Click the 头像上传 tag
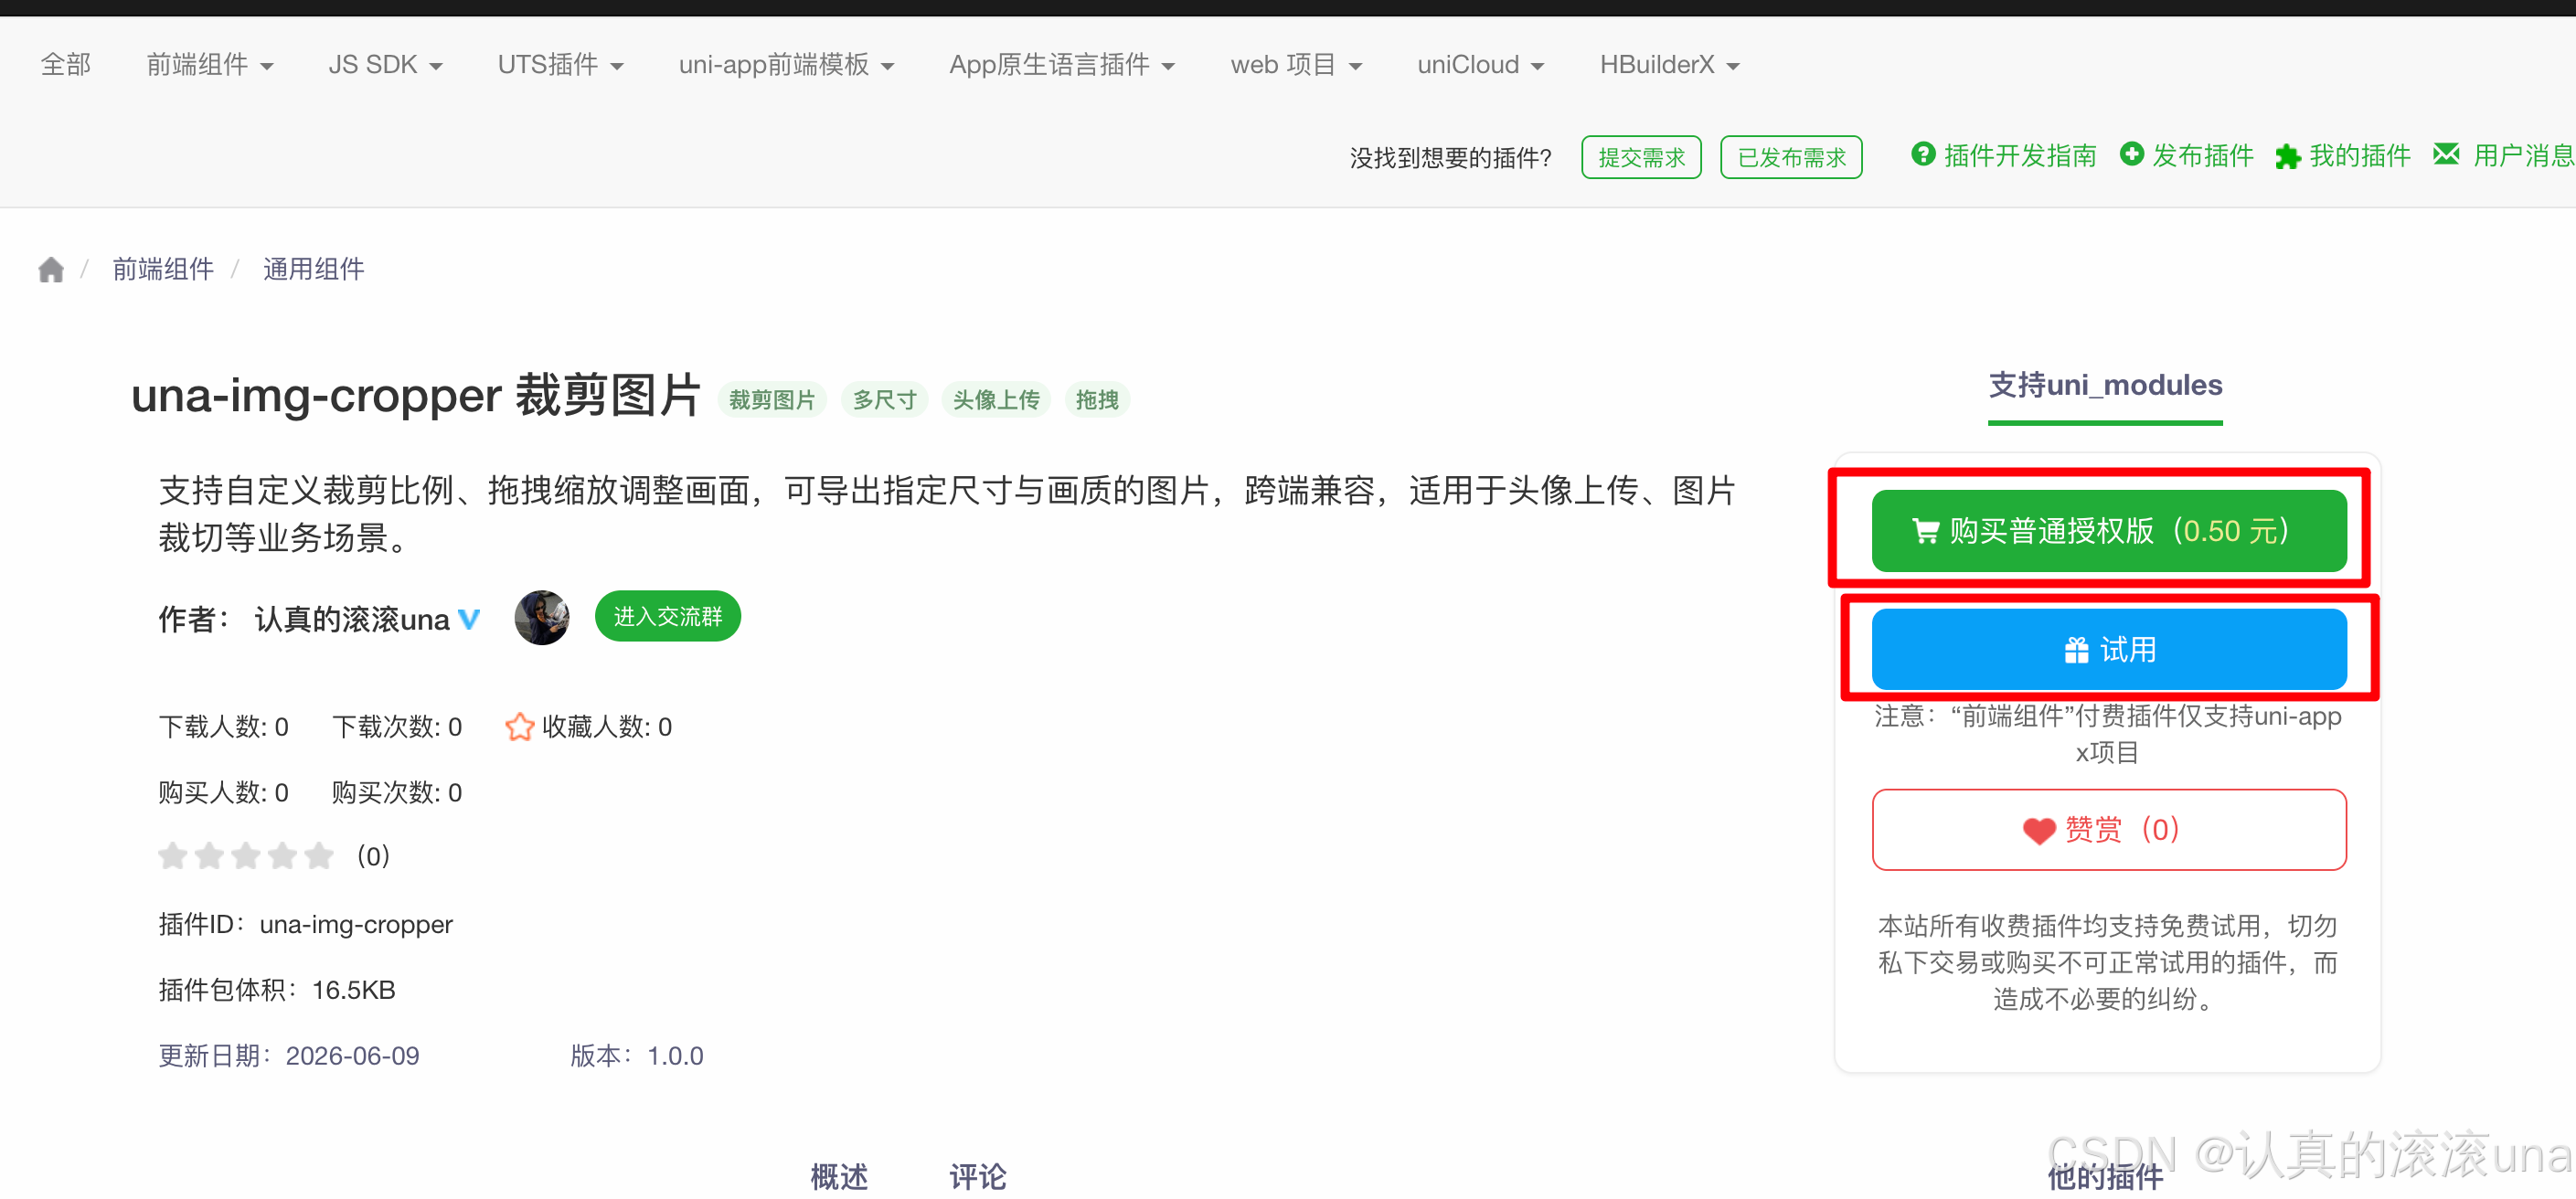This screenshot has width=2576, height=1199. (x=996, y=400)
